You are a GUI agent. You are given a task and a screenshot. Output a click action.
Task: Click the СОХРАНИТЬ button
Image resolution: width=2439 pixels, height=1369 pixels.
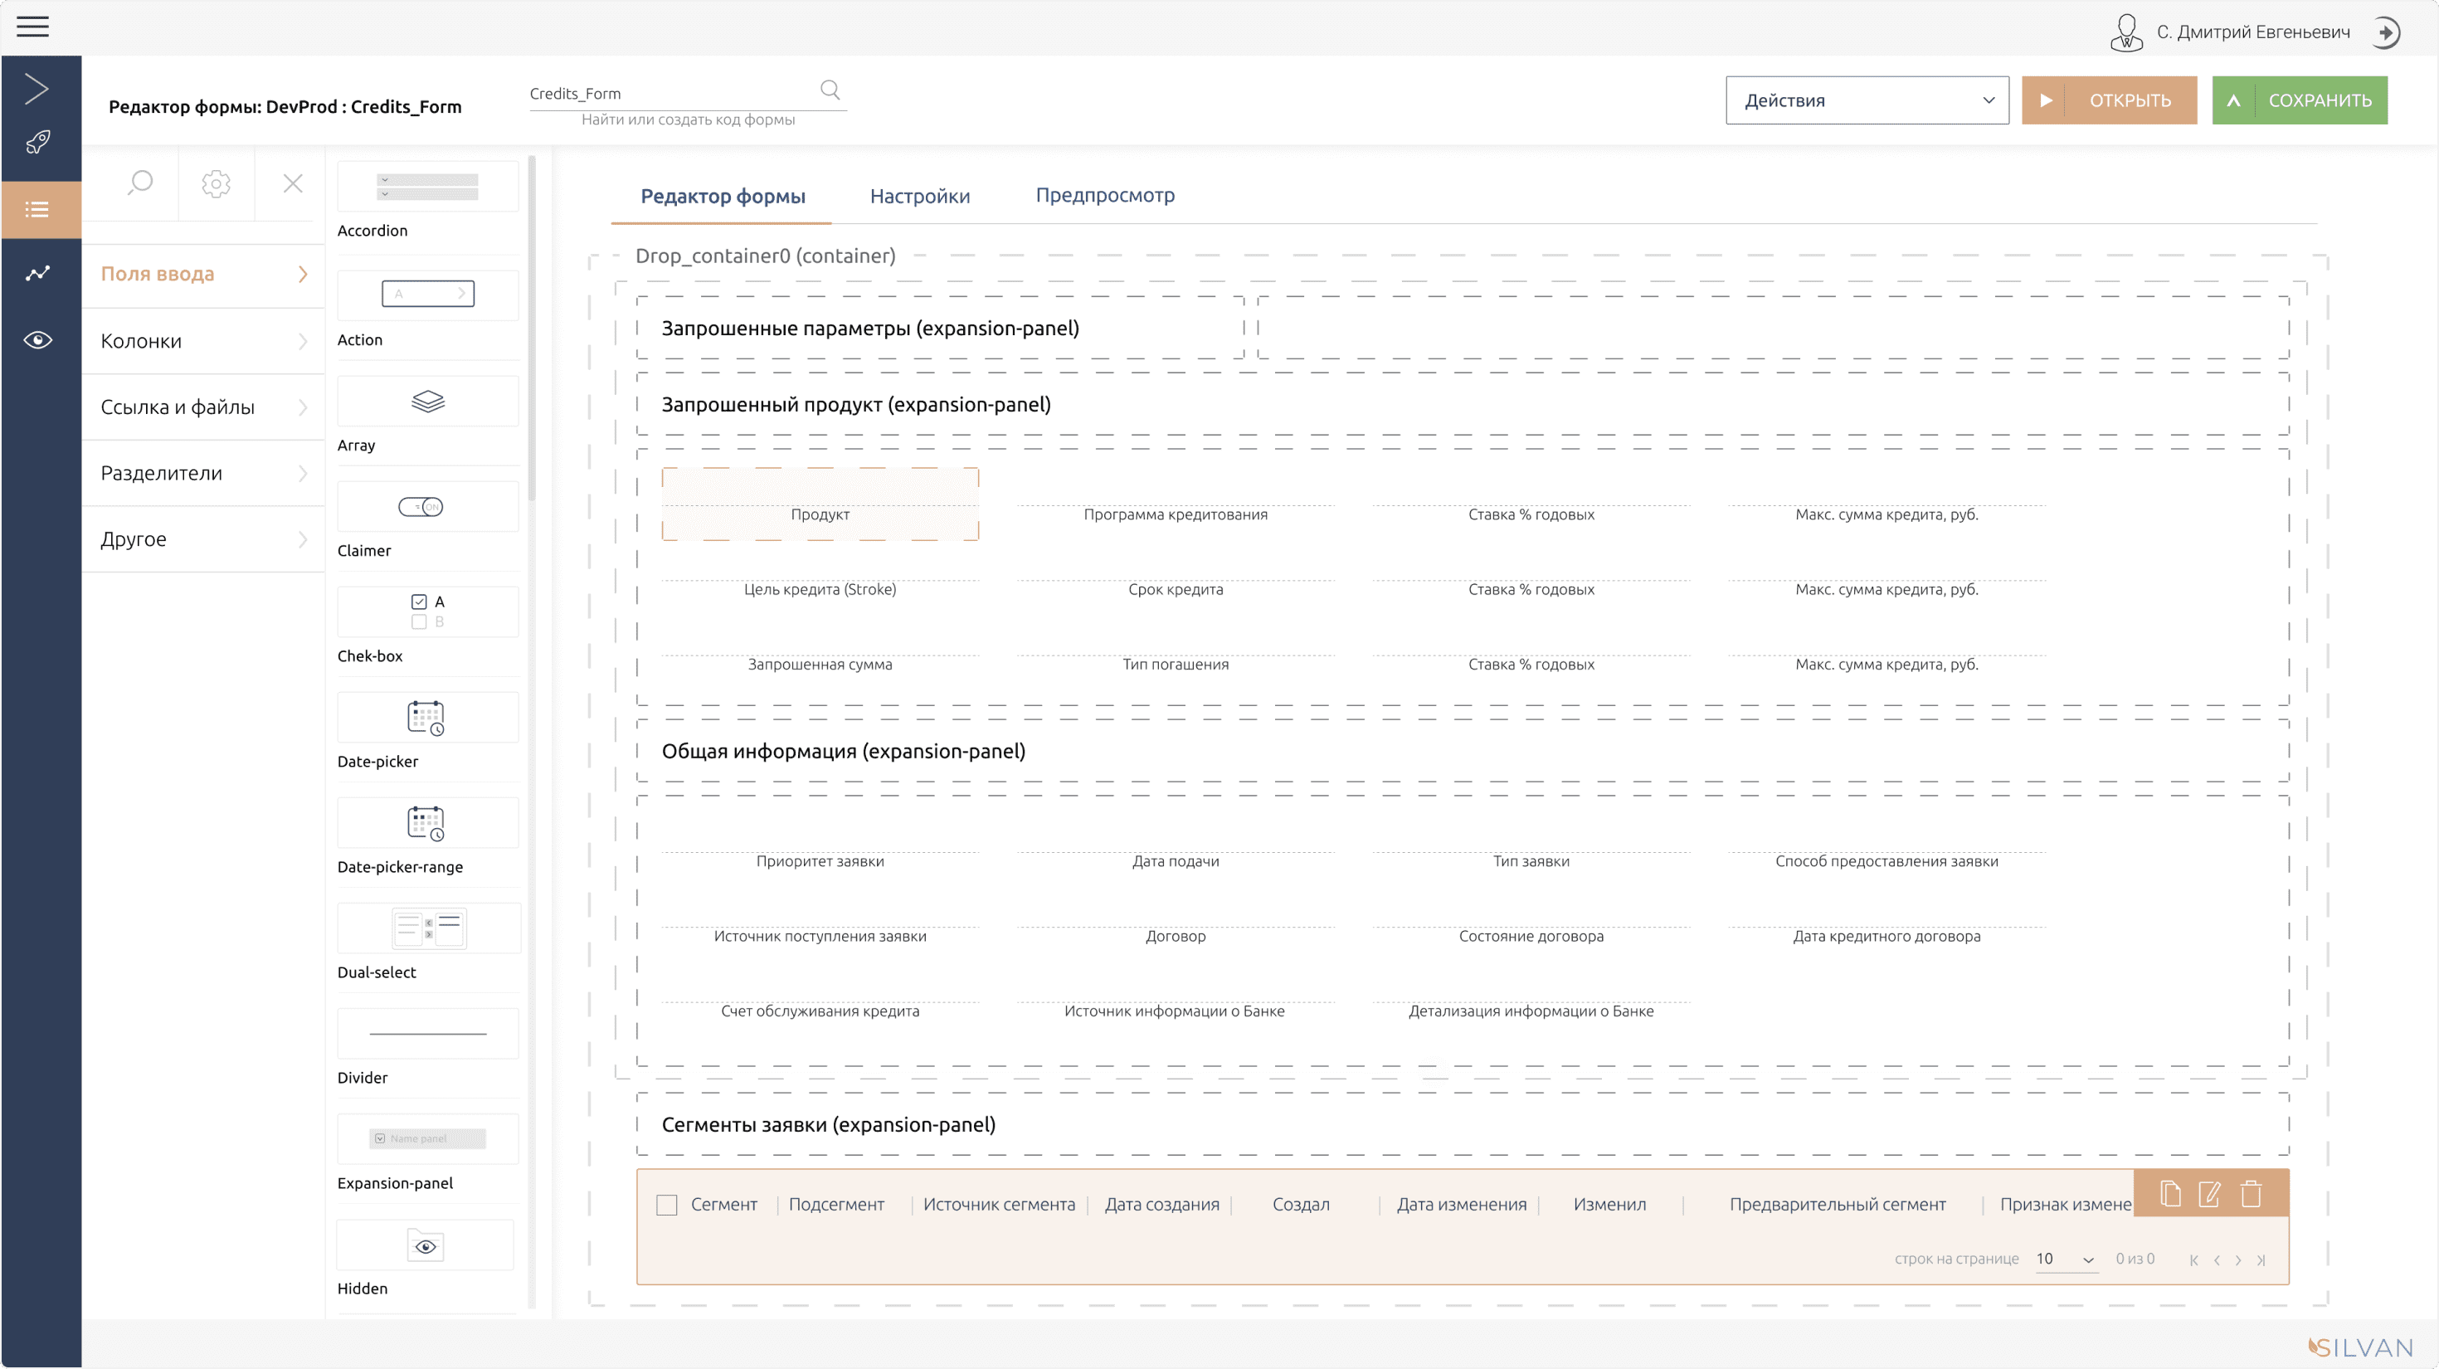click(2300, 100)
